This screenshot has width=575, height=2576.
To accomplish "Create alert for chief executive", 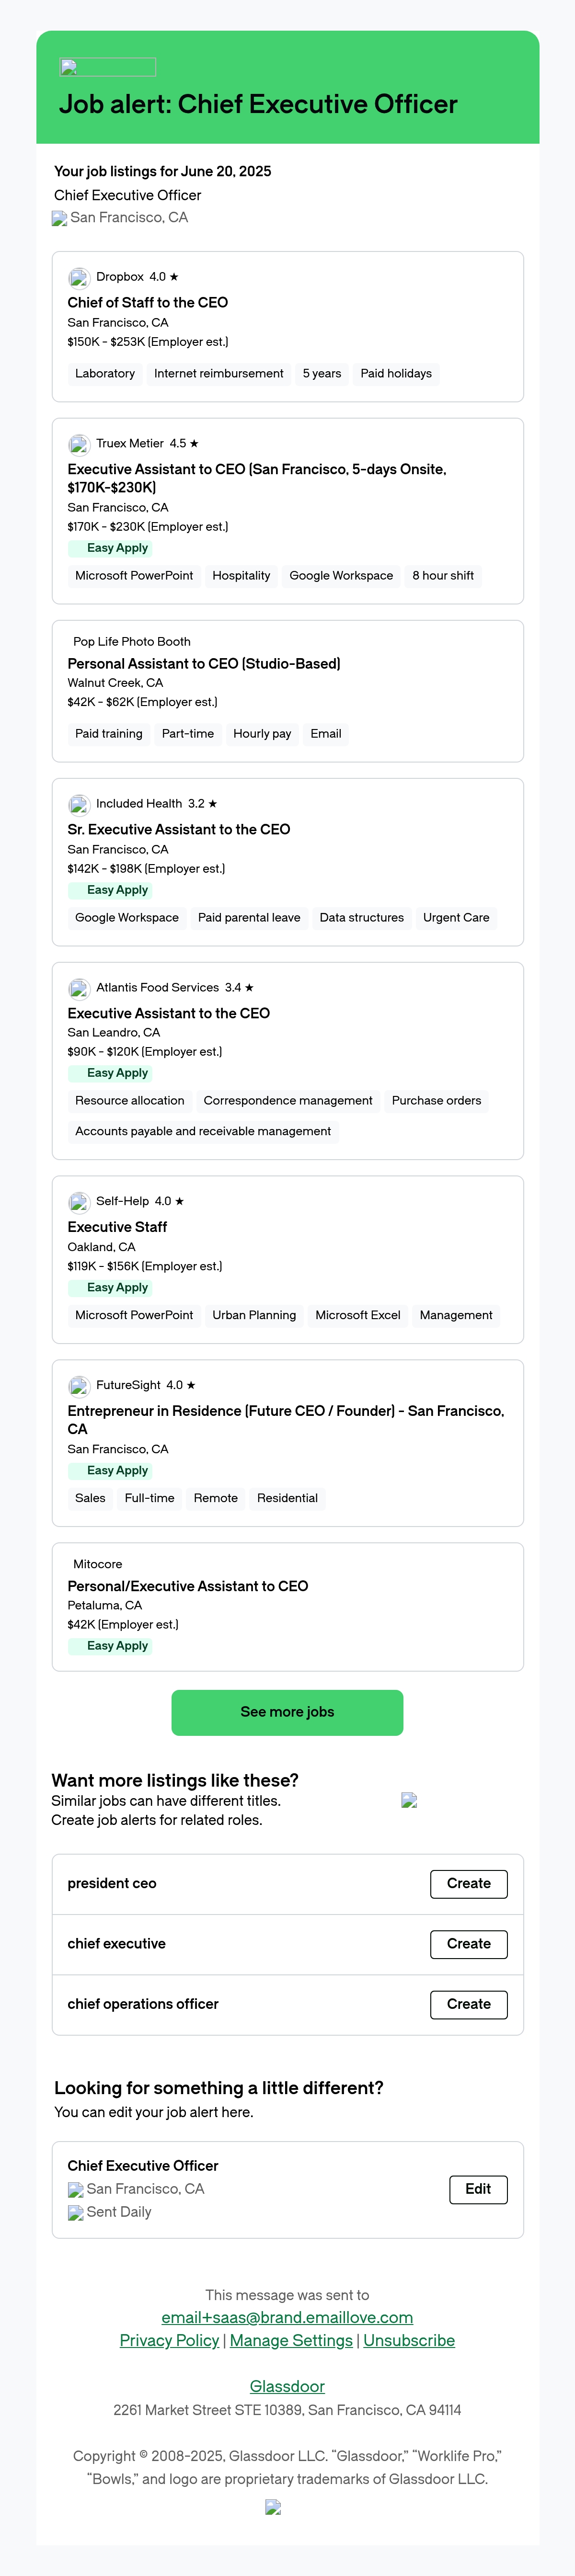I will tap(469, 1944).
